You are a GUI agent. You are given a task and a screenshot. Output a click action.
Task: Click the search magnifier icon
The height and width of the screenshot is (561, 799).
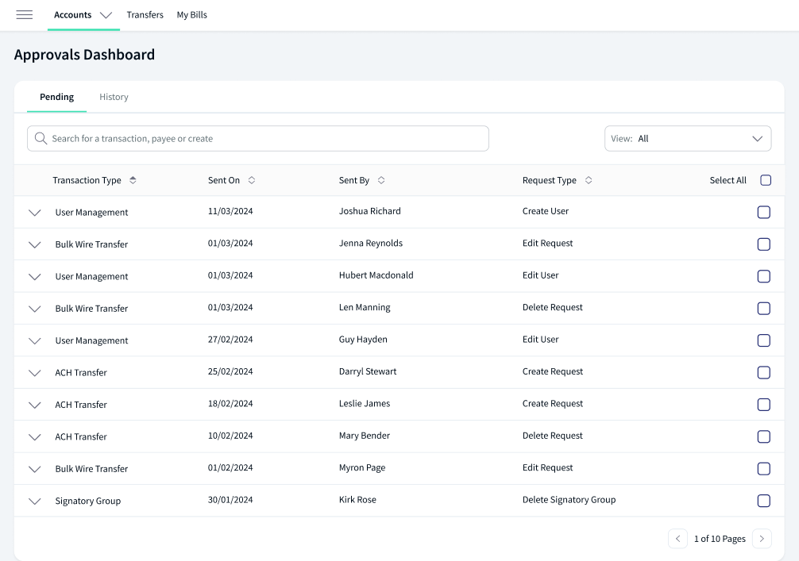(41, 139)
